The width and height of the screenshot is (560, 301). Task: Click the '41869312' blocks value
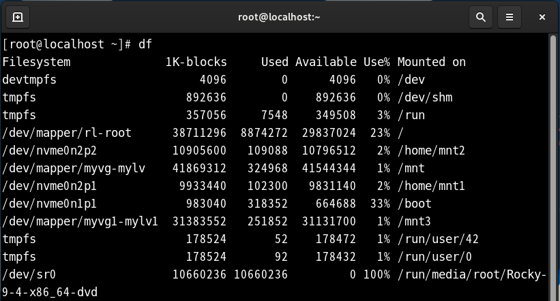200,168
